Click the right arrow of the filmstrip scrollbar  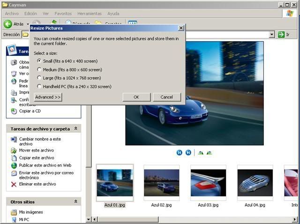point(295,219)
